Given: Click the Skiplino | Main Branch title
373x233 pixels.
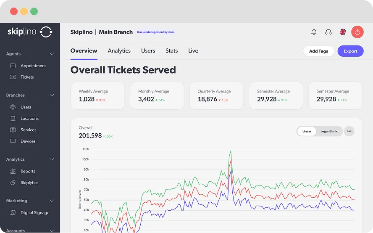Looking at the screenshot, I should tap(102, 32).
